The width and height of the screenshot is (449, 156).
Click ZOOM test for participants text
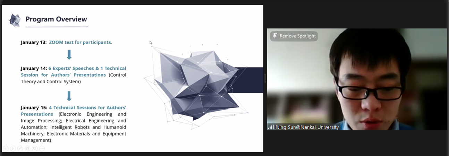[x=81, y=42]
